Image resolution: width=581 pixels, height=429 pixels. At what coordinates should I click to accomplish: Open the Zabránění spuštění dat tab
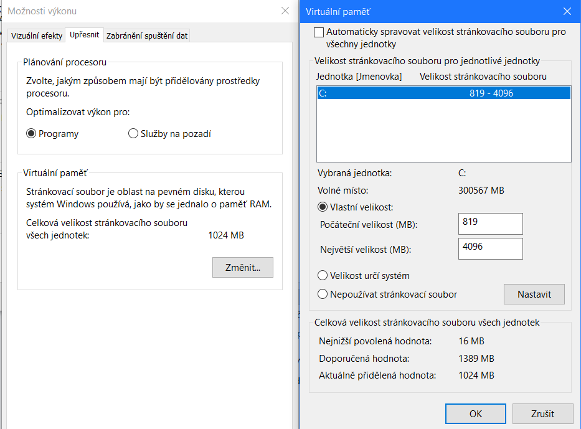(147, 35)
